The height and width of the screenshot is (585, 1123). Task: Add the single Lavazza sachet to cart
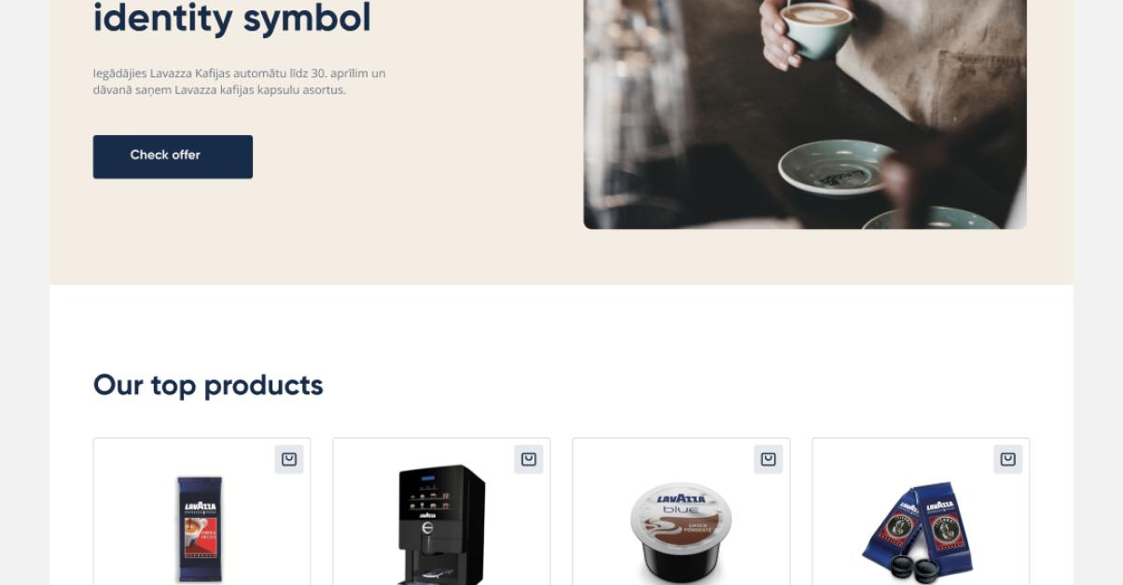(x=289, y=459)
